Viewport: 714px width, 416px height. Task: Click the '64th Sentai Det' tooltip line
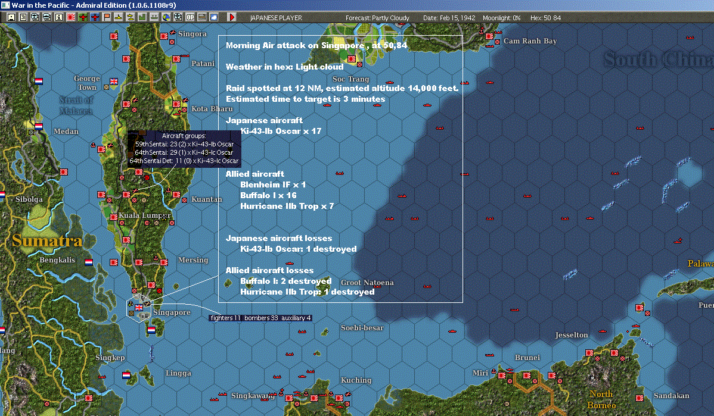pos(184,161)
